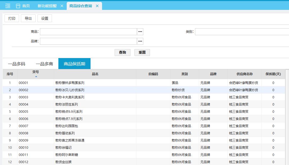Focus the 商品 input field
The width and height of the screenshot is (289, 165).
[88, 32]
